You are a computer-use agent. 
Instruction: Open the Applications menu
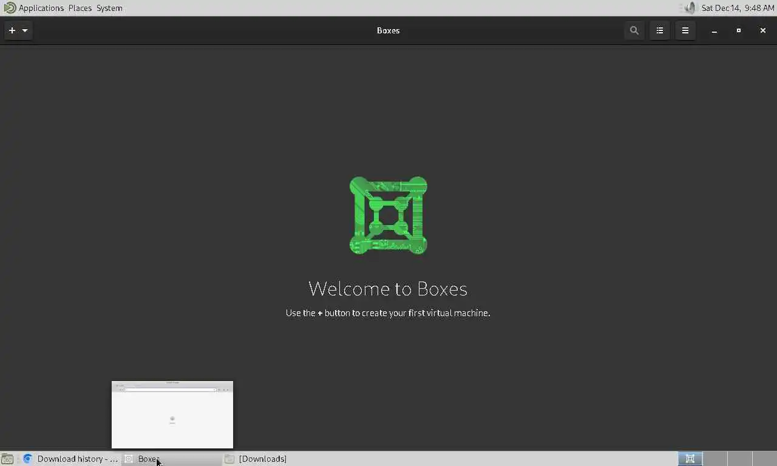pos(41,8)
